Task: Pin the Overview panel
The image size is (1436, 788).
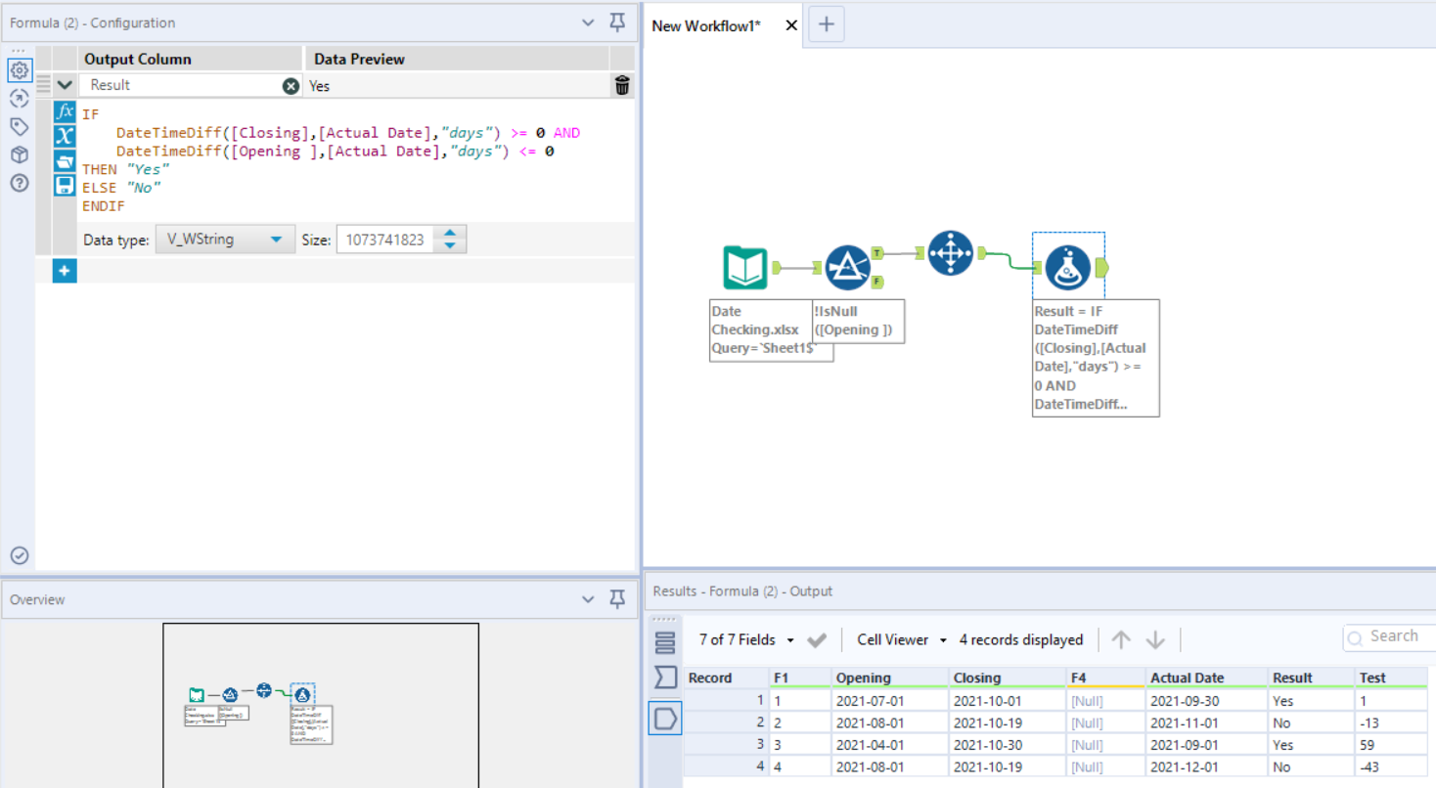Action: coord(616,599)
